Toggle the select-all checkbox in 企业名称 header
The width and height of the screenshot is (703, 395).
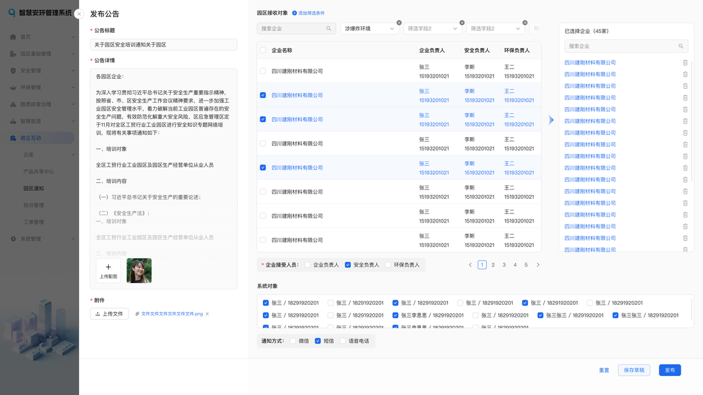263,50
